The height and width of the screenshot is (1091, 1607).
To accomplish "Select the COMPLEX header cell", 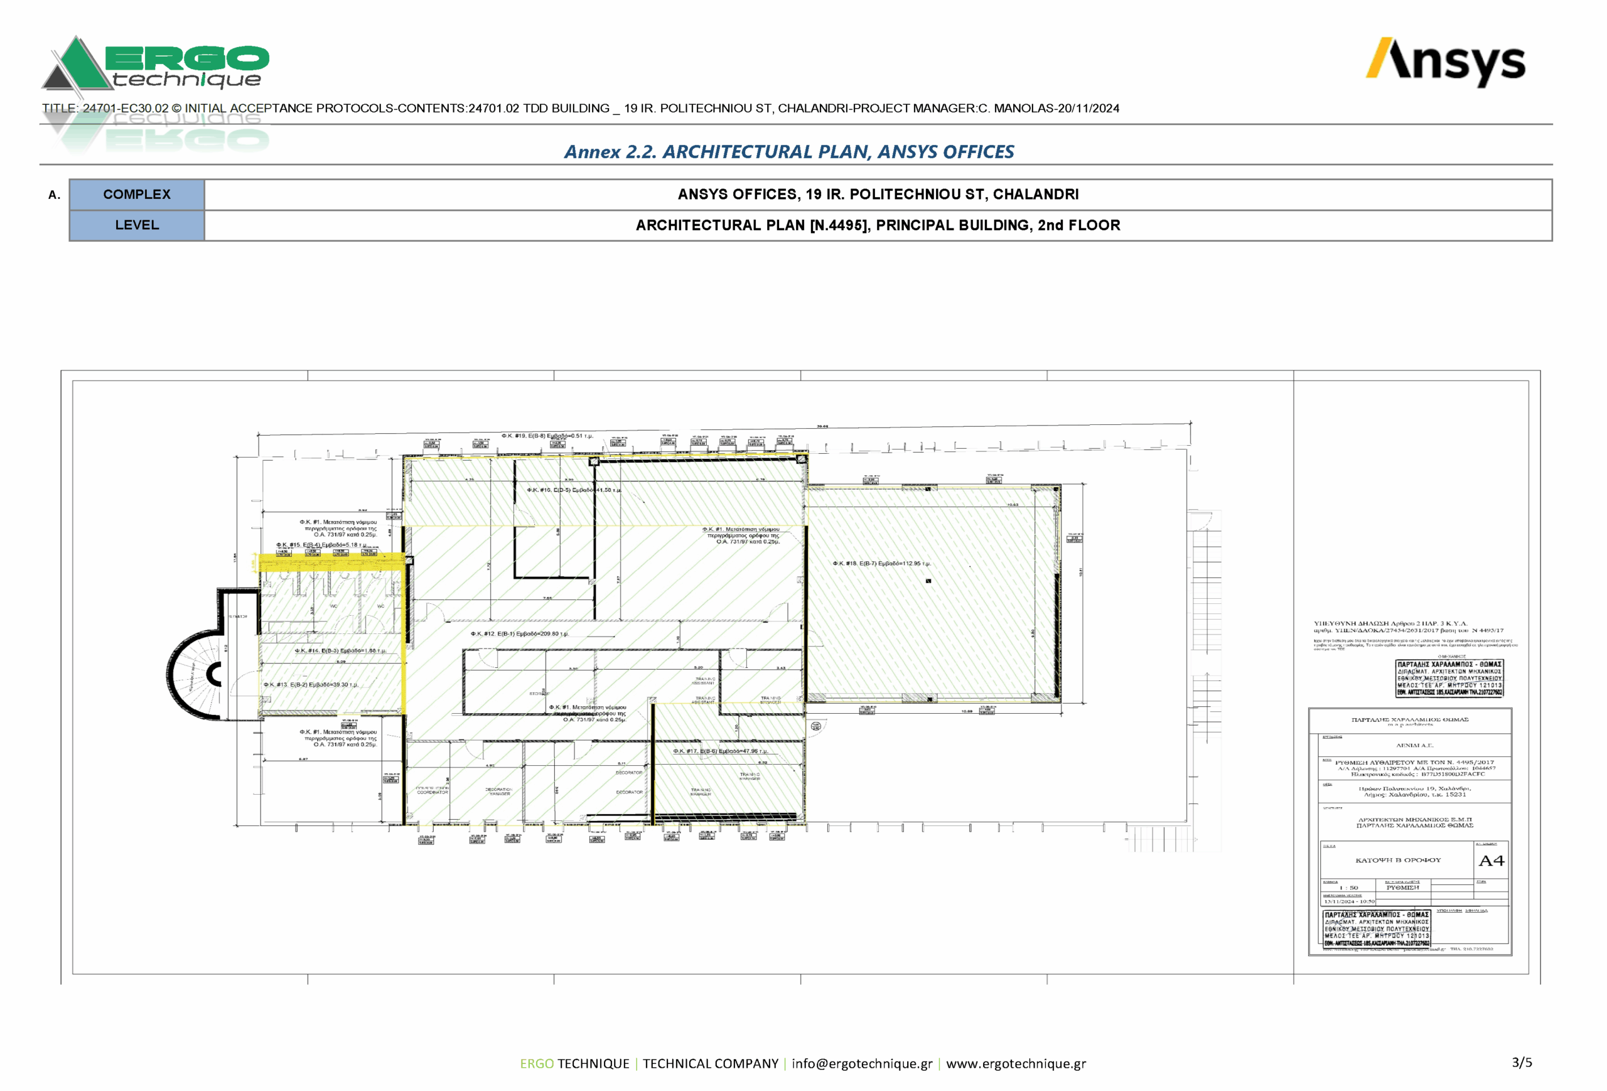I will coord(137,194).
